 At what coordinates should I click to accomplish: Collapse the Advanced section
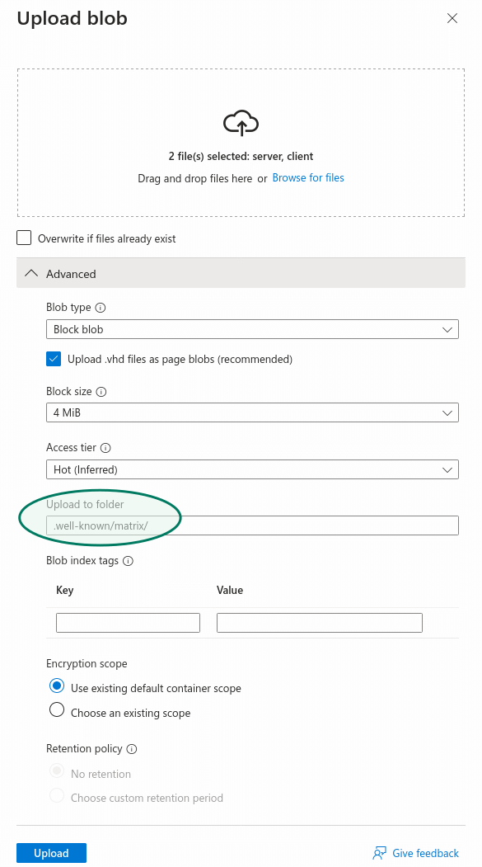[241, 273]
